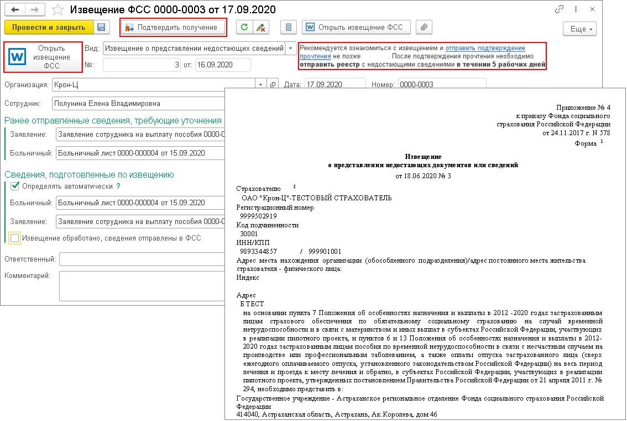Check Извещение обработано, сведения отправлены в ФСС

[15, 238]
